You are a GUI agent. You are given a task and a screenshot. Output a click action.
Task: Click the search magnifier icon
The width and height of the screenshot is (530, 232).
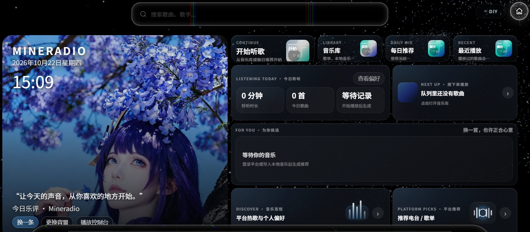[143, 14]
